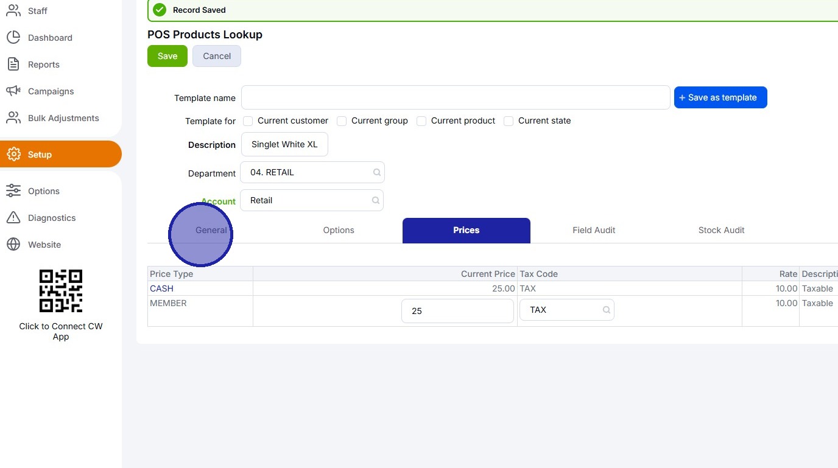Image resolution: width=838 pixels, height=468 pixels.
Task: Open the Field Audit tab
Action: 594,230
